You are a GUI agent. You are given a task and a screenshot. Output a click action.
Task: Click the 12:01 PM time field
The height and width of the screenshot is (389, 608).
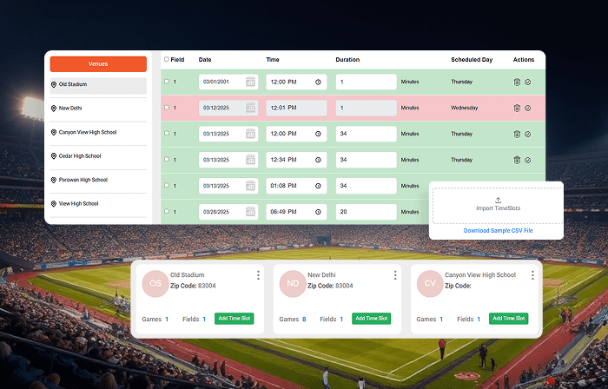coord(297,108)
